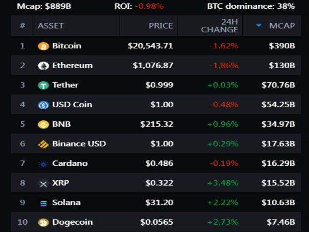Screen dimensions: 309x232
Task: Click the Tether logo icon
Action: point(43,85)
